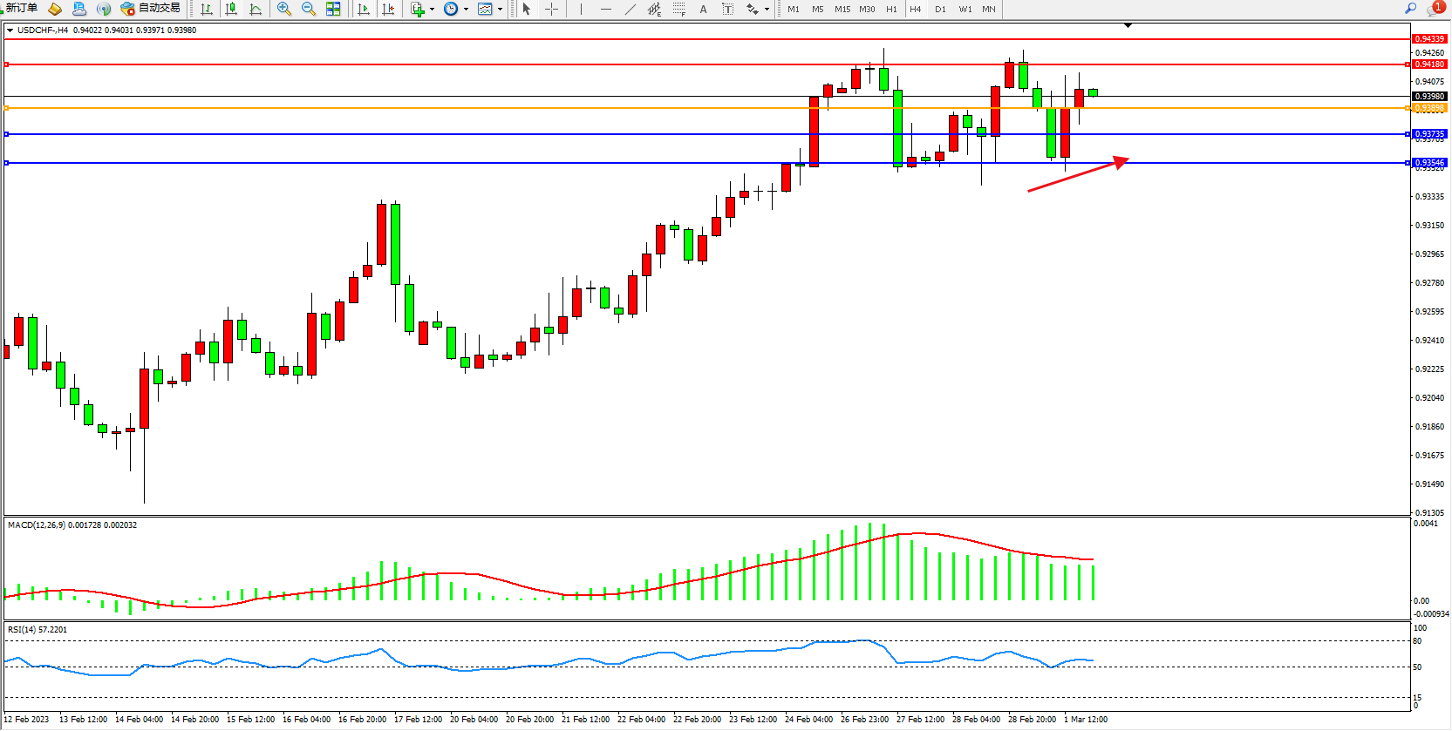Switch to the H1 timeframe
The width and height of the screenshot is (1452, 731).
[x=891, y=9]
